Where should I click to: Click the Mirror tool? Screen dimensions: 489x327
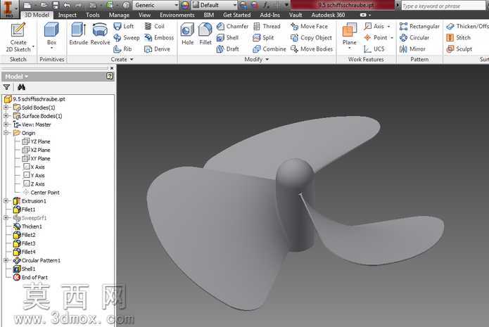tap(412, 49)
